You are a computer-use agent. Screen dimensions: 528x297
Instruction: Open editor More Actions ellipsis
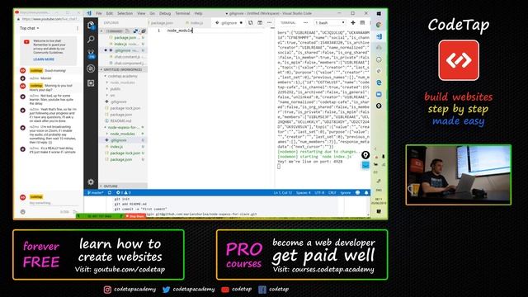click(270, 22)
